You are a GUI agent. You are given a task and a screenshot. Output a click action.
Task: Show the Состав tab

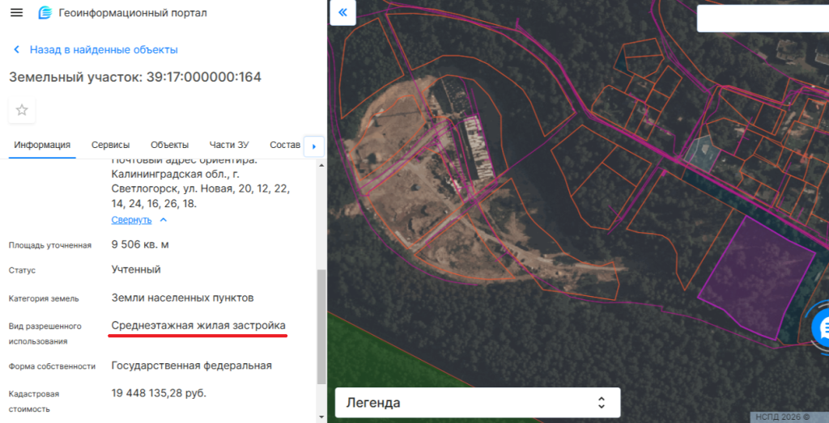point(284,145)
